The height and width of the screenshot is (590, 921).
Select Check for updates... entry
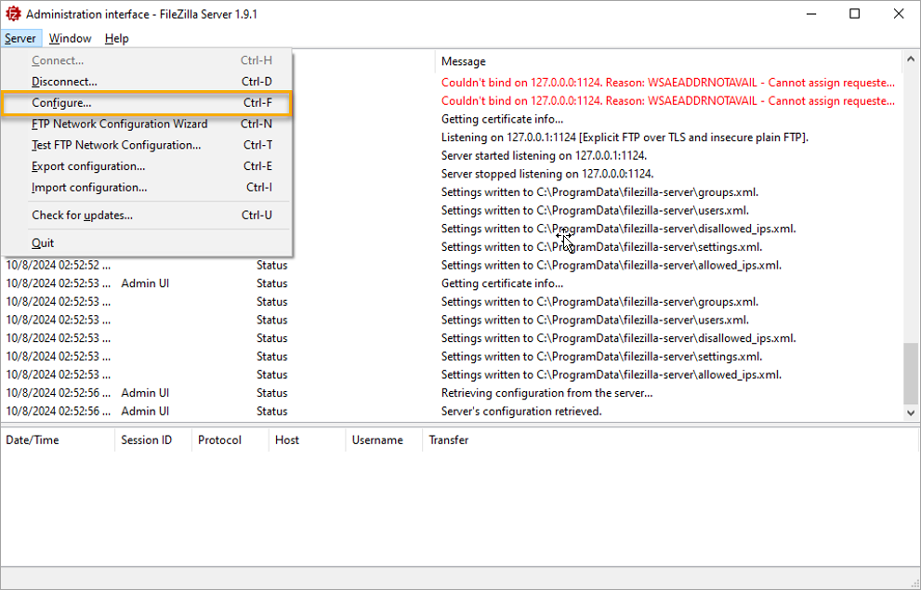(x=146, y=216)
